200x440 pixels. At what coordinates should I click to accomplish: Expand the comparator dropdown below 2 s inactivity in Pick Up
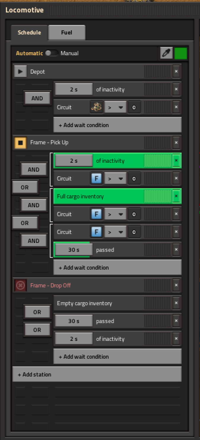point(115,178)
